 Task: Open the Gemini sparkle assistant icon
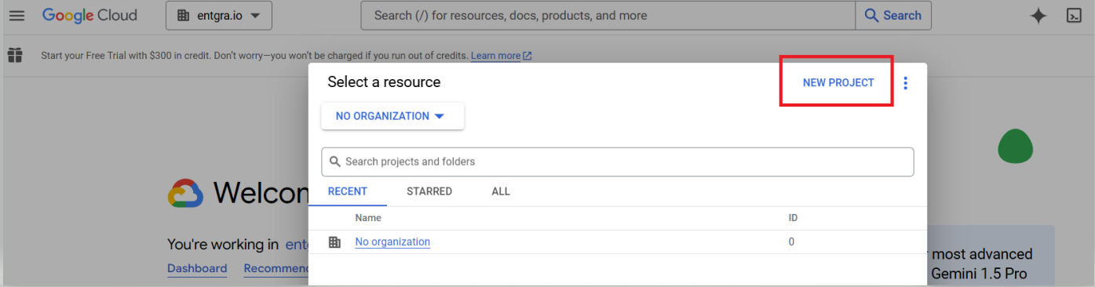(1038, 16)
